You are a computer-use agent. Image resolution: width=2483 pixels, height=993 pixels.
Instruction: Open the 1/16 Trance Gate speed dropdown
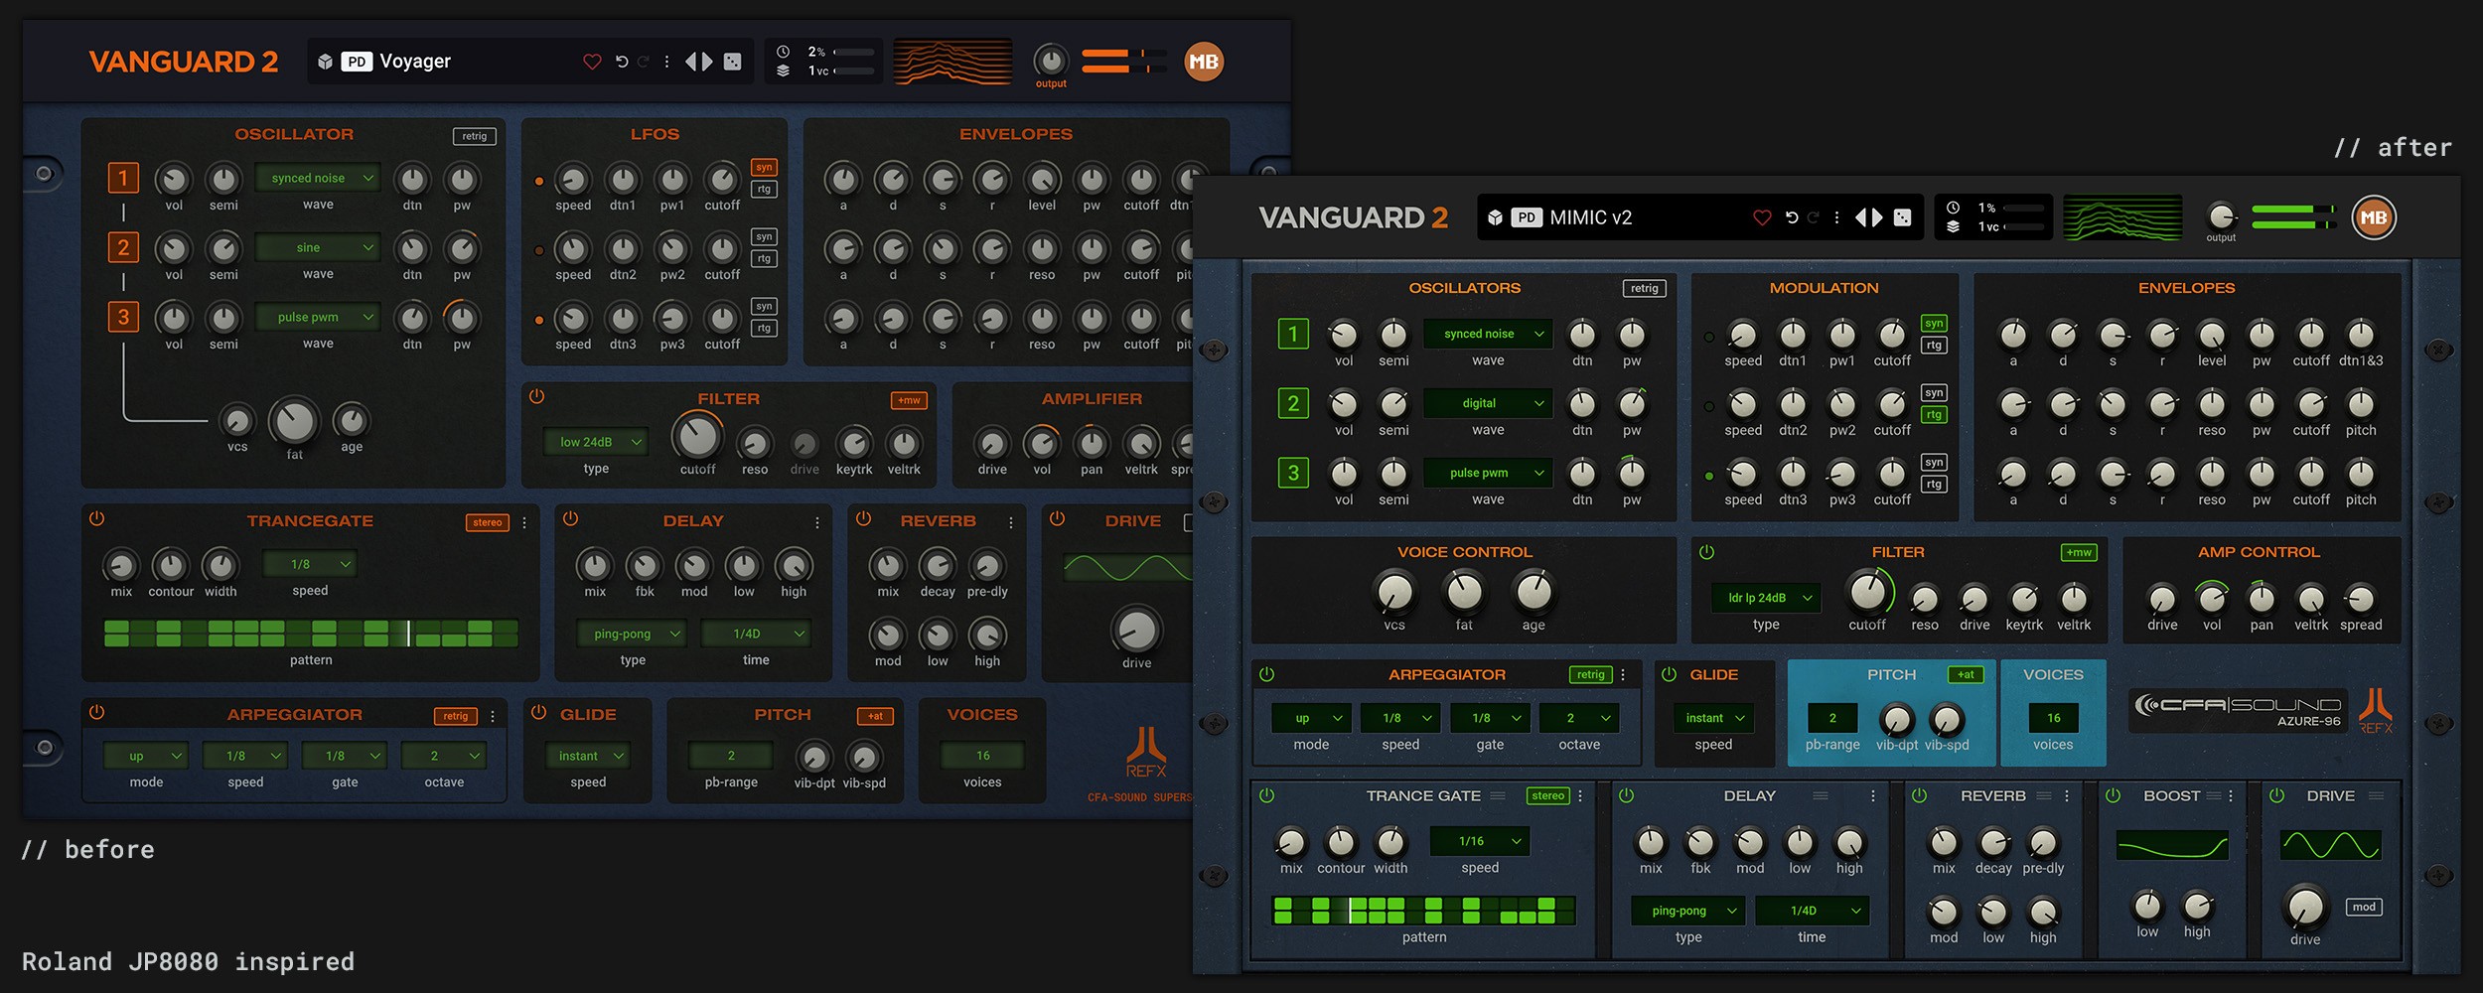coord(1480,841)
